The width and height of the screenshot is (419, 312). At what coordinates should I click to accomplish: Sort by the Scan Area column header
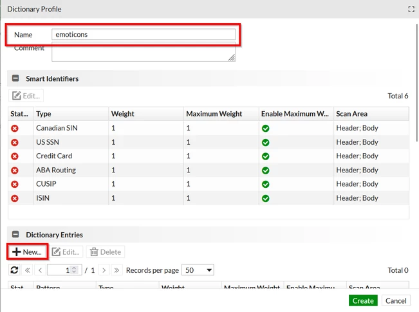point(371,114)
